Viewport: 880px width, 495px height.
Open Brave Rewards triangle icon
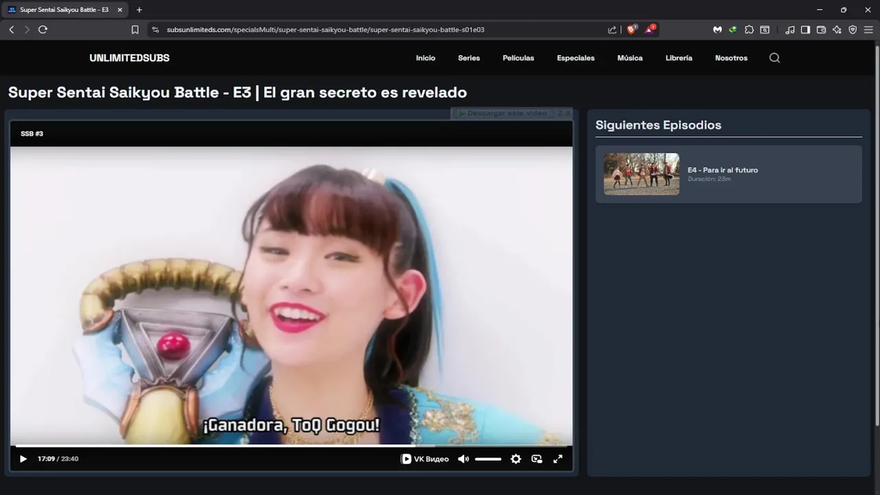click(650, 30)
